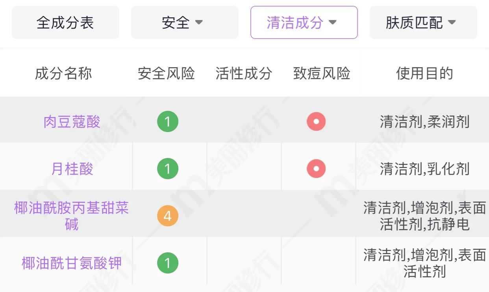Select the 椰油酰甘氨酸钾 ingredient link
489x292 pixels.
(72, 263)
